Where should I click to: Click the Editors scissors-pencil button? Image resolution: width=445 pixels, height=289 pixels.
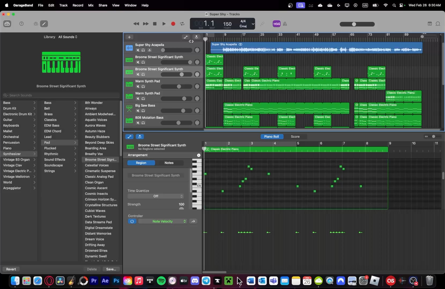point(44,24)
